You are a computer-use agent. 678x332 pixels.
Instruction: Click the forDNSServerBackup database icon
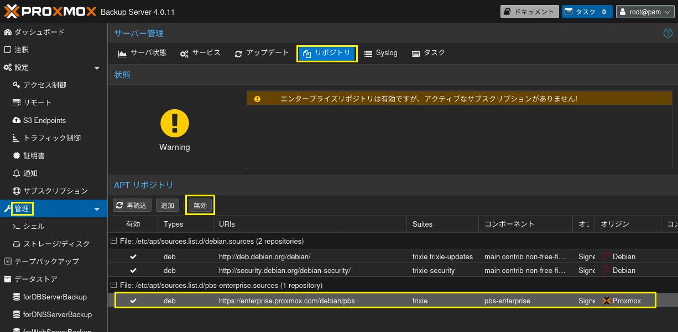[x=17, y=314]
